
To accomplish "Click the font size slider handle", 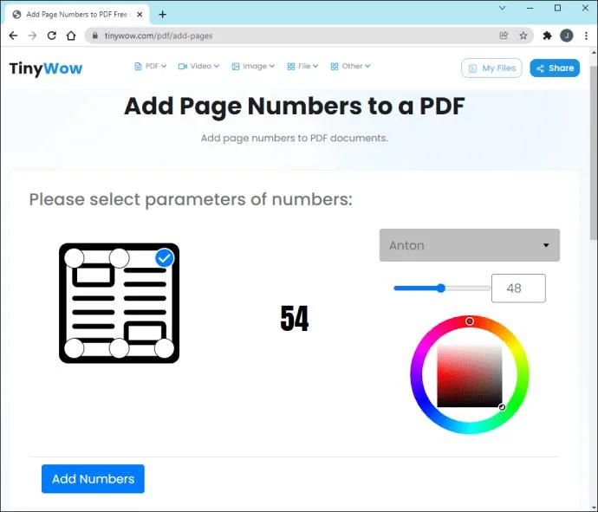I will click(x=441, y=288).
